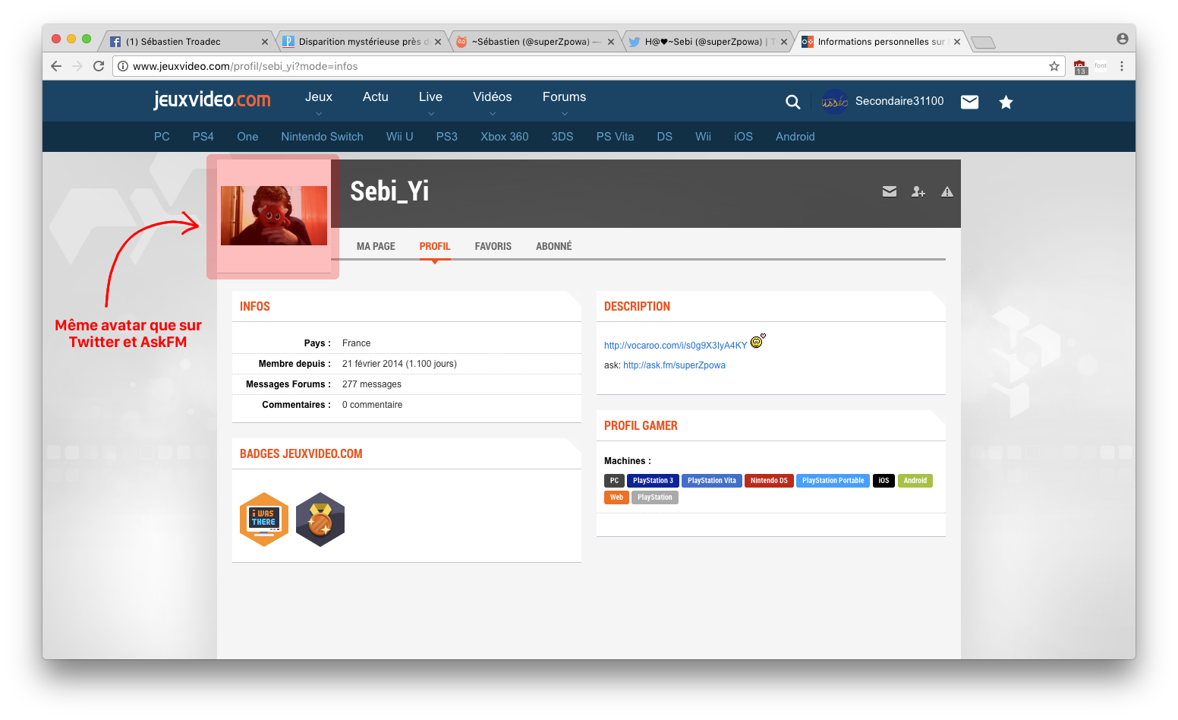Screen dimensions: 1178x720
Task: Open ABONNÉ profile tab
Action: pos(554,246)
